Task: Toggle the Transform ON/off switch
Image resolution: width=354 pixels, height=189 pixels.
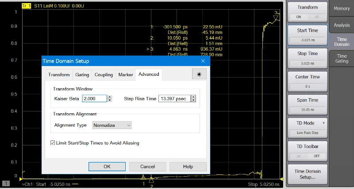Action: (x=308, y=17)
